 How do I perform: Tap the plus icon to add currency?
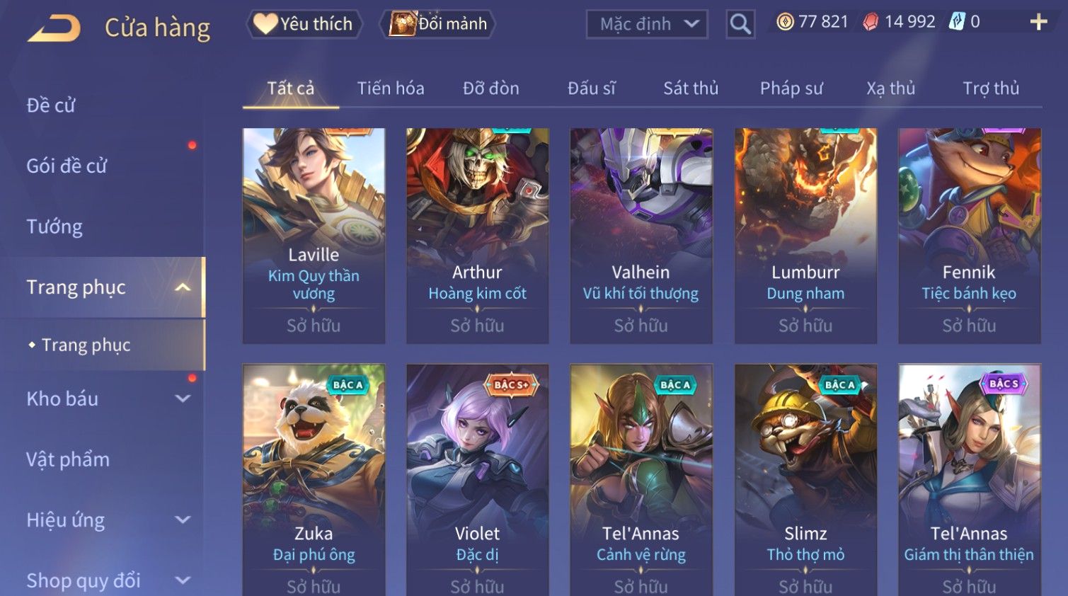click(x=1038, y=23)
